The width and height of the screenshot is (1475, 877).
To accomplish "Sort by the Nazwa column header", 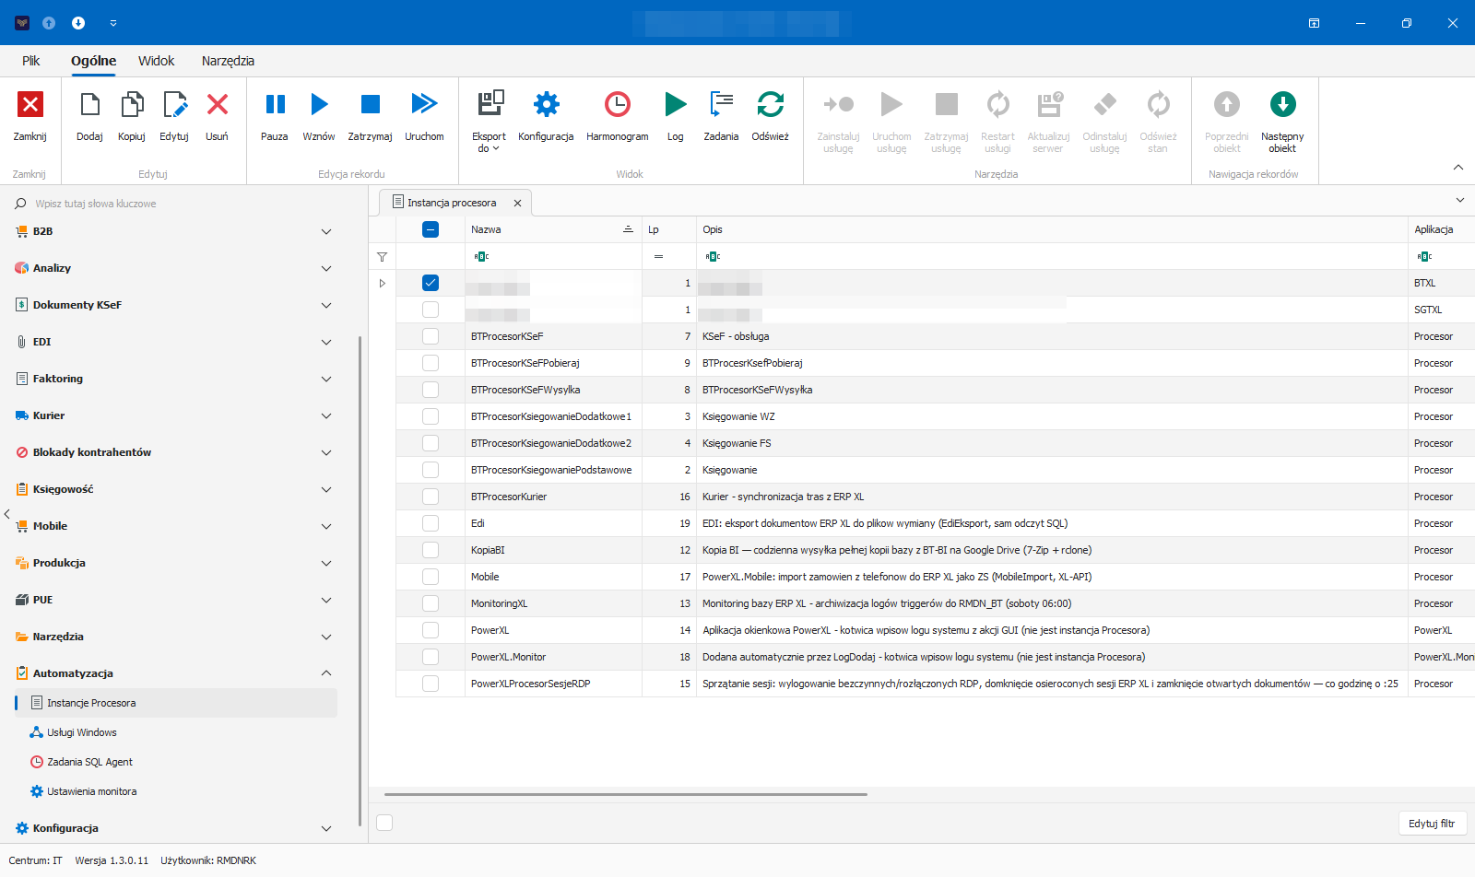I will click(552, 229).
